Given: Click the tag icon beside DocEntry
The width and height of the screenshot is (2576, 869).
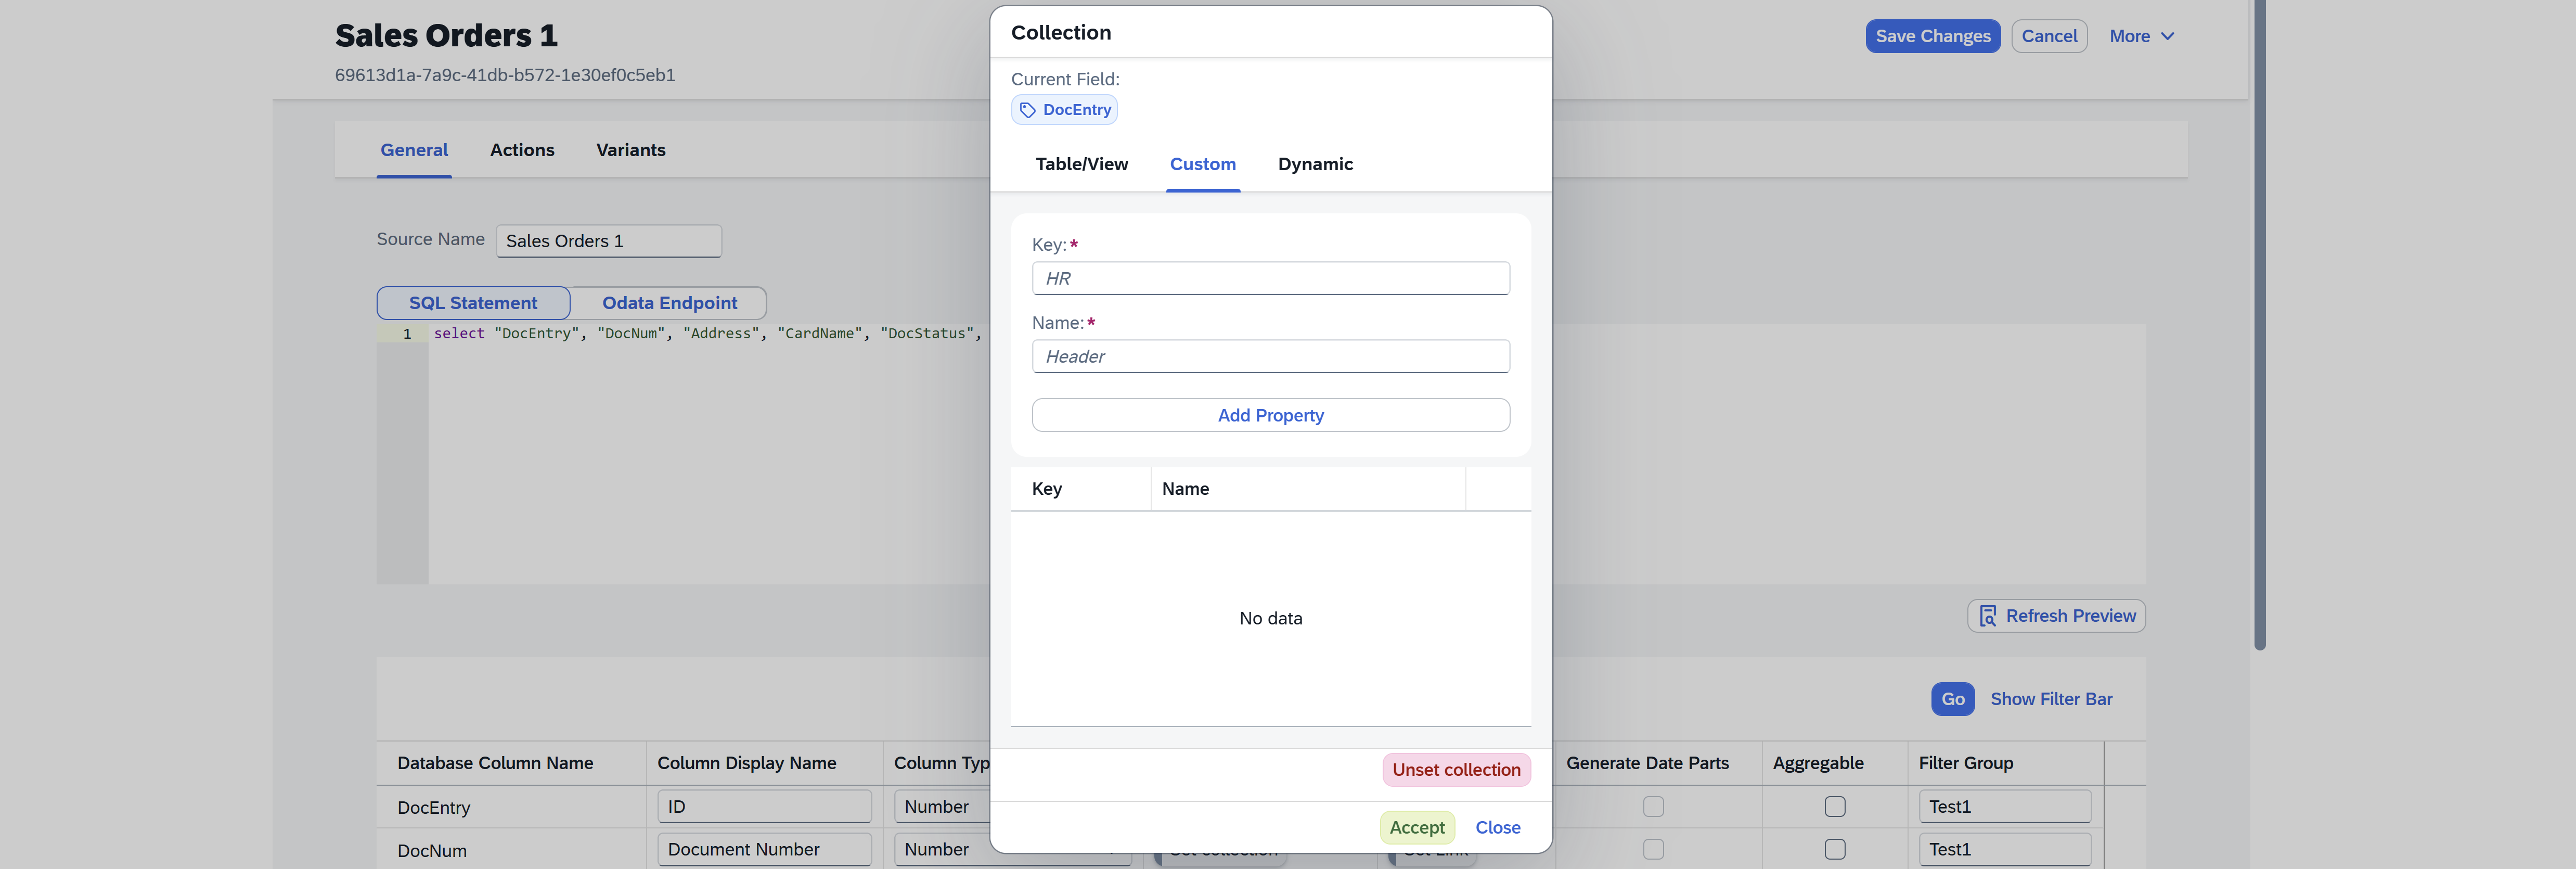Looking at the screenshot, I should click(1027, 110).
